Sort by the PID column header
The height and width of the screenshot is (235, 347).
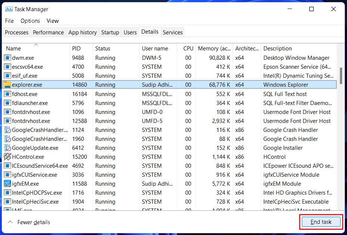(81, 49)
